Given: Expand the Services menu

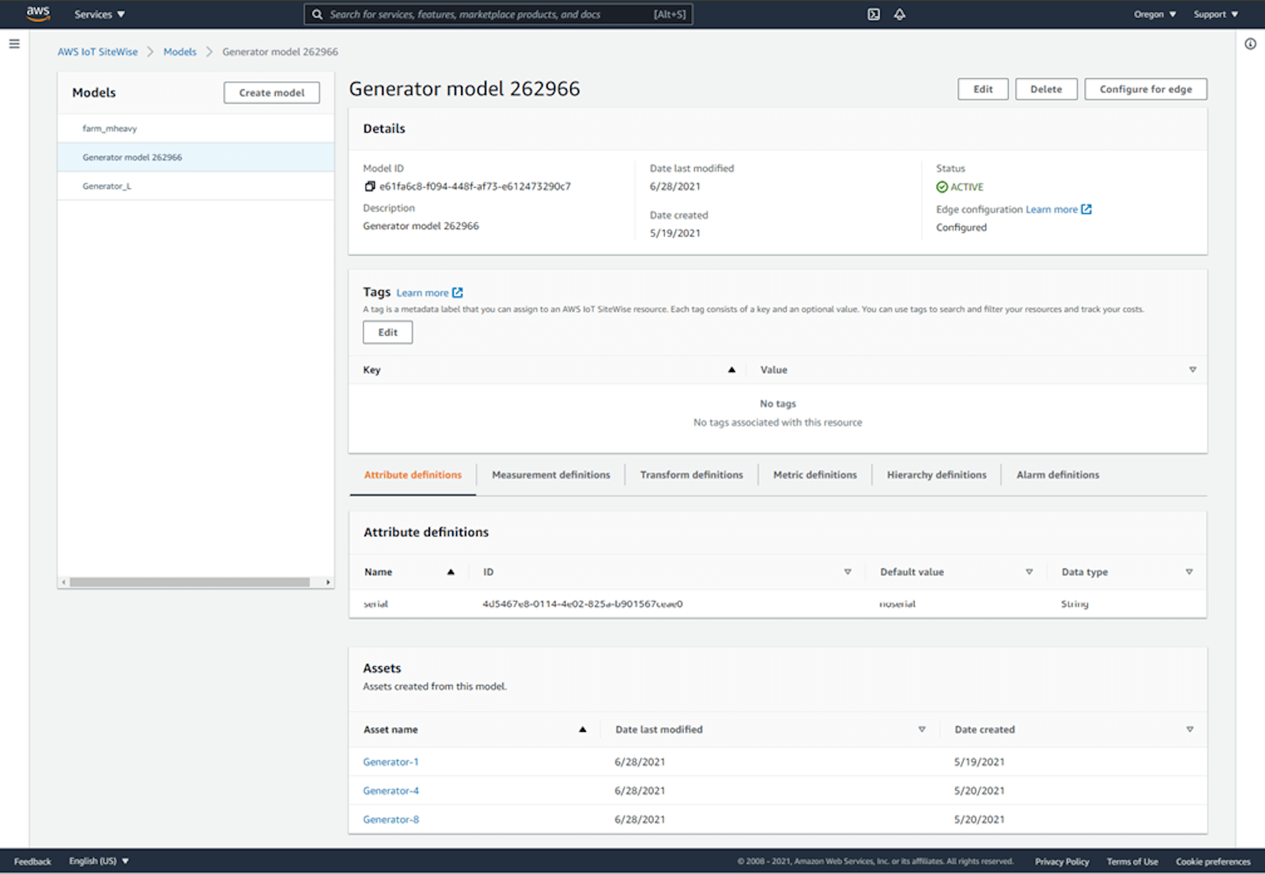Looking at the screenshot, I should (x=100, y=14).
